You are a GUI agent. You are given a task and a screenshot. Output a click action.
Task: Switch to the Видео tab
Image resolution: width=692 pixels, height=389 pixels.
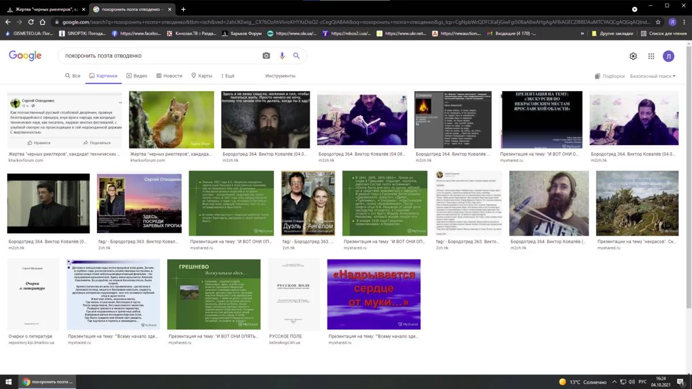click(137, 76)
